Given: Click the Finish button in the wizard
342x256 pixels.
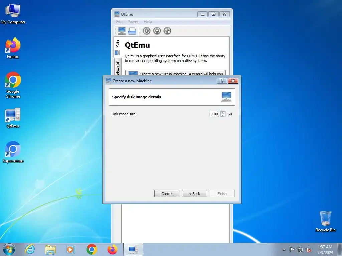Looking at the screenshot, I should pyautogui.click(x=222, y=194).
